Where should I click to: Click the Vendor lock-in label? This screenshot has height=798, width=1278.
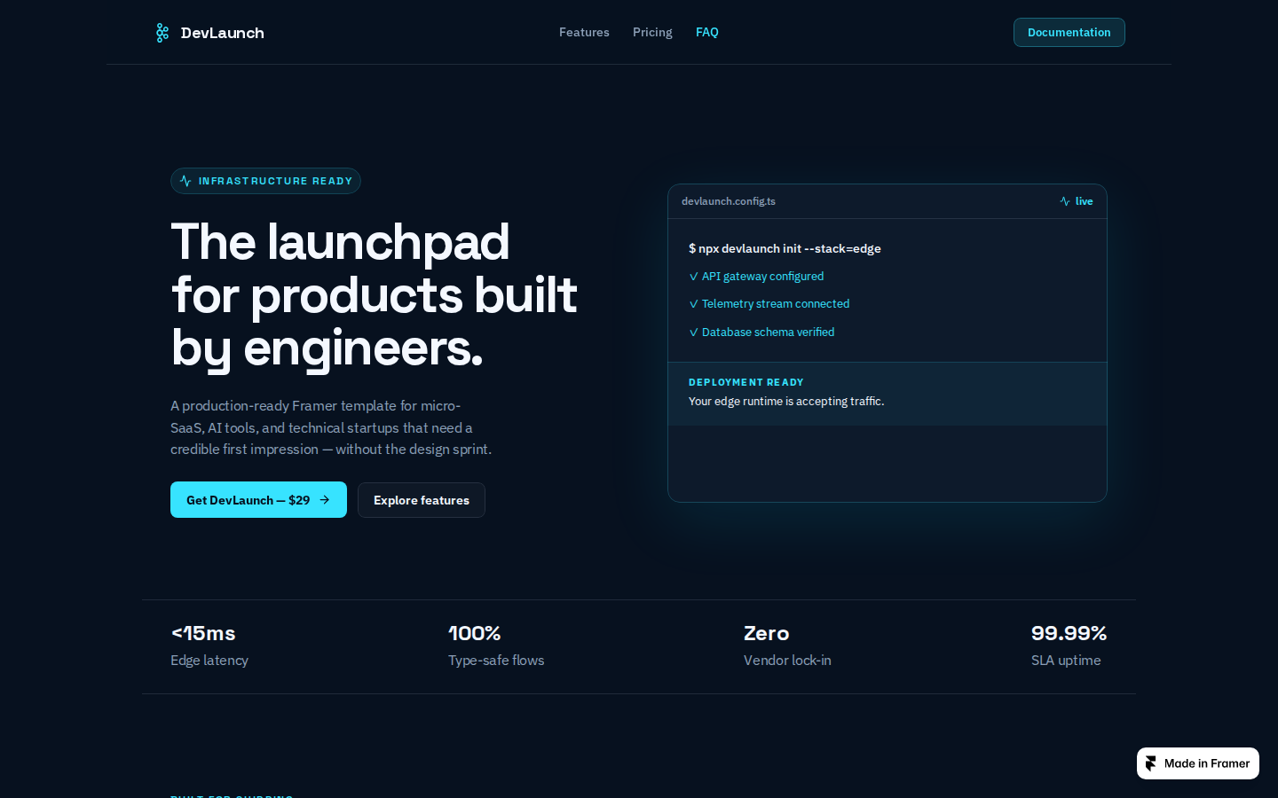click(x=787, y=661)
